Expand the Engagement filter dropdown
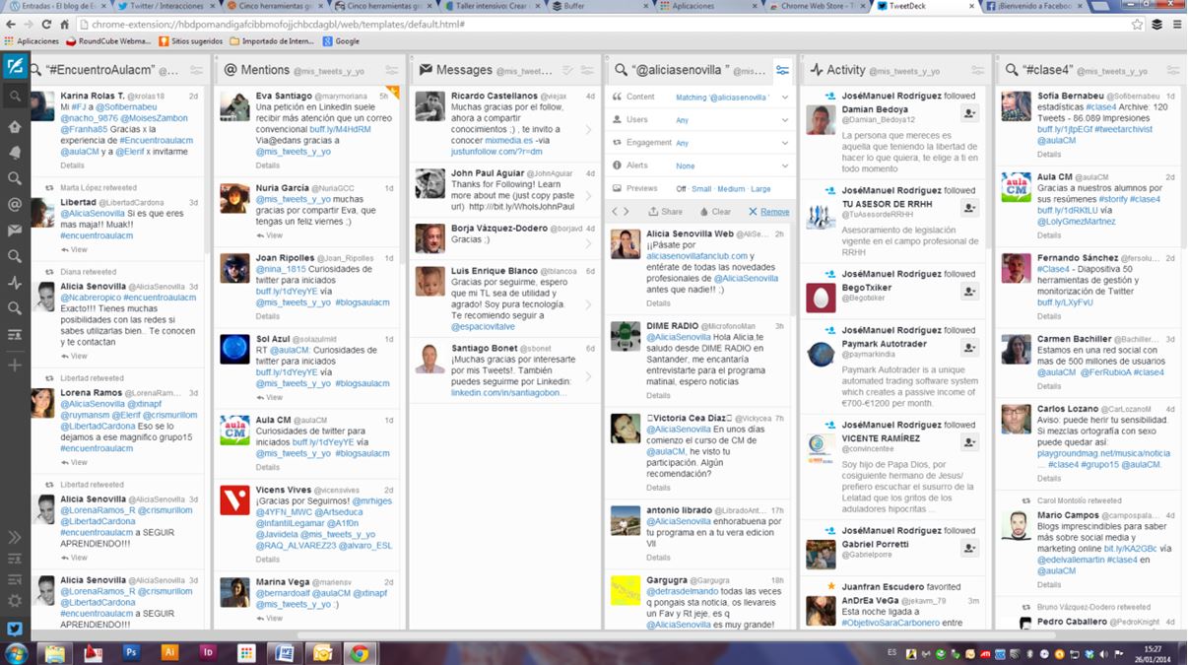Image resolution: width=1188 pixels, height=665 pixels. [x=784, y=143]
